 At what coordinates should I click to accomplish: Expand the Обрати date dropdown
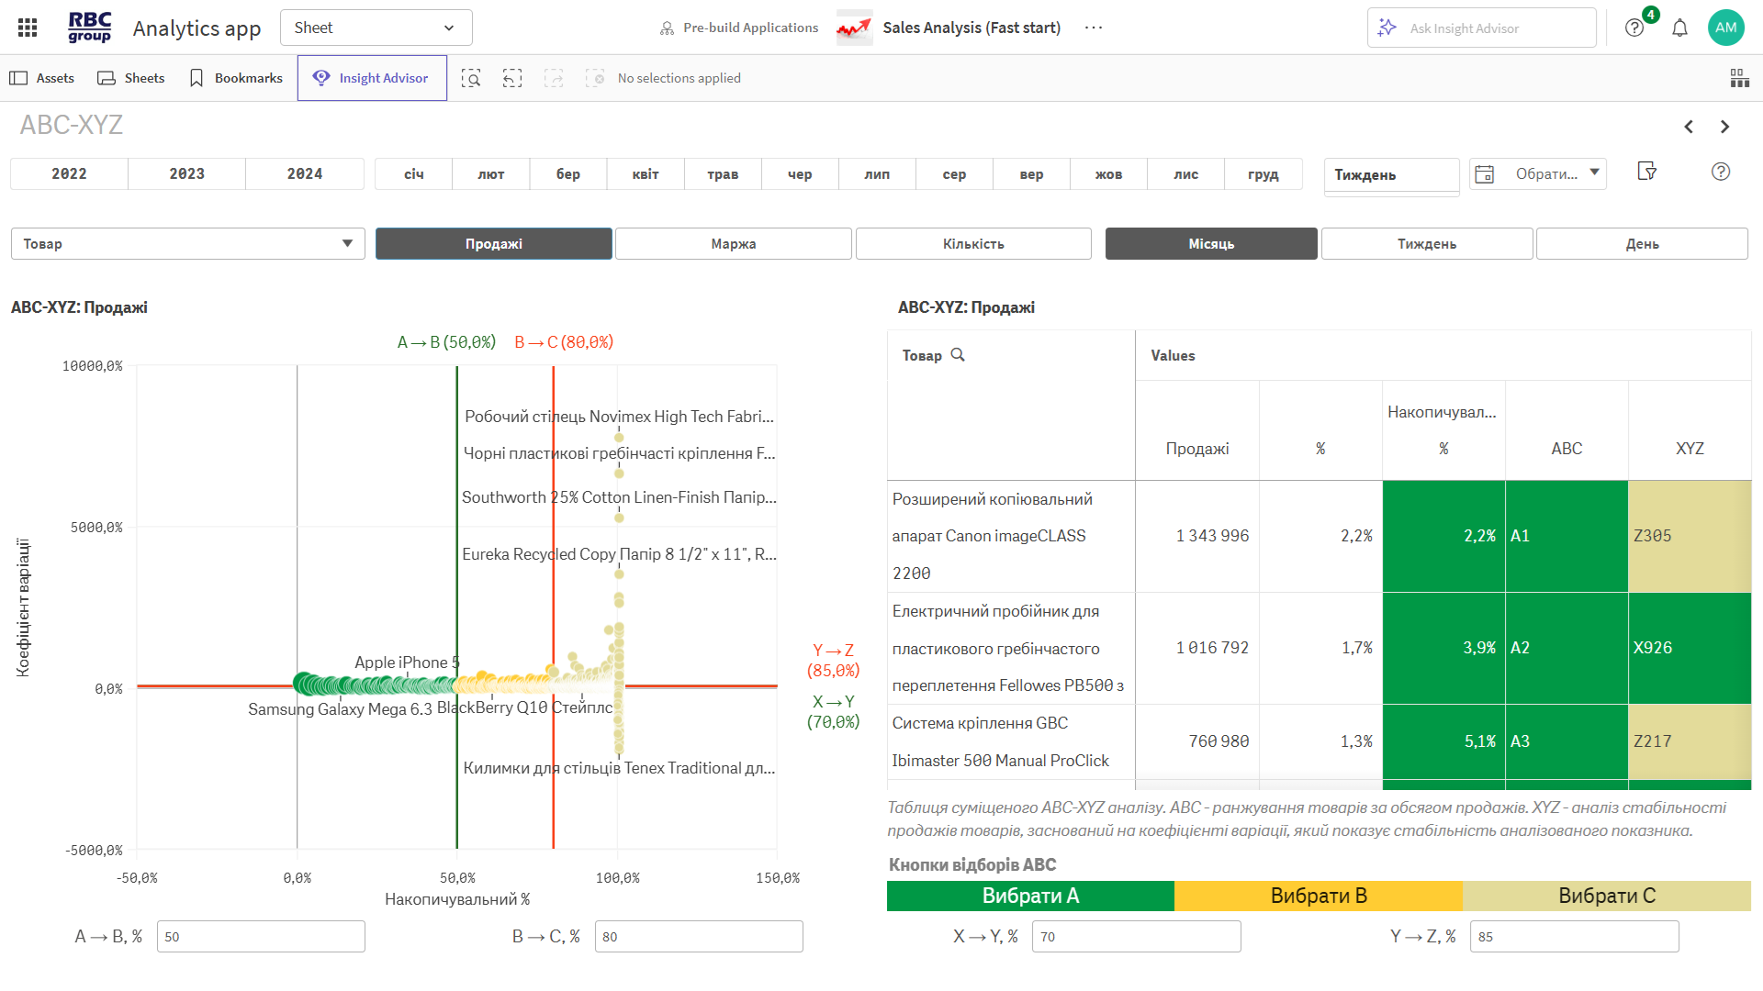(x=1538, y=173)
